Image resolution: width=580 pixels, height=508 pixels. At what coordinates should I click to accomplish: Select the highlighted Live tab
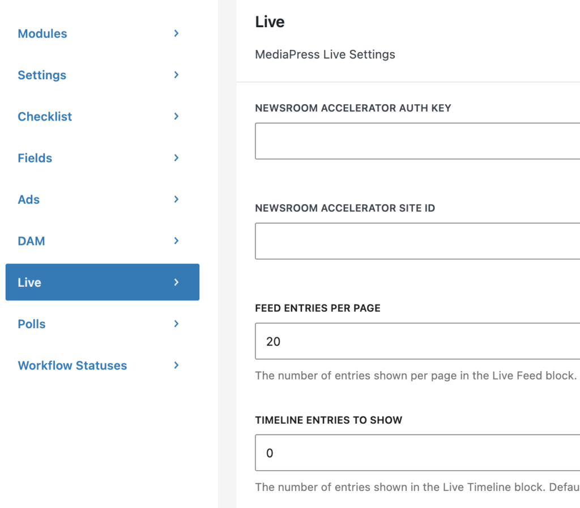[103, 282]
